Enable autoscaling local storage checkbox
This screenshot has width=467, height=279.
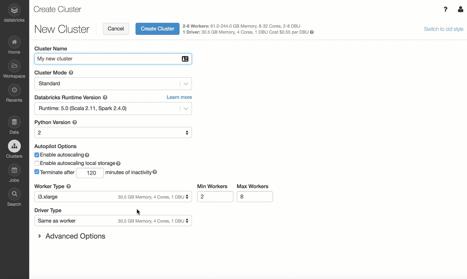[x=37, y=163]
